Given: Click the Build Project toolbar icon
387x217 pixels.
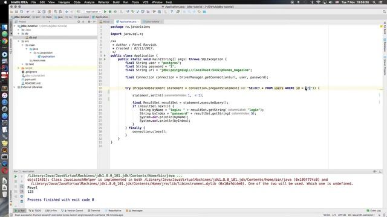Looking at the screenshot, I should coord(78,12).
